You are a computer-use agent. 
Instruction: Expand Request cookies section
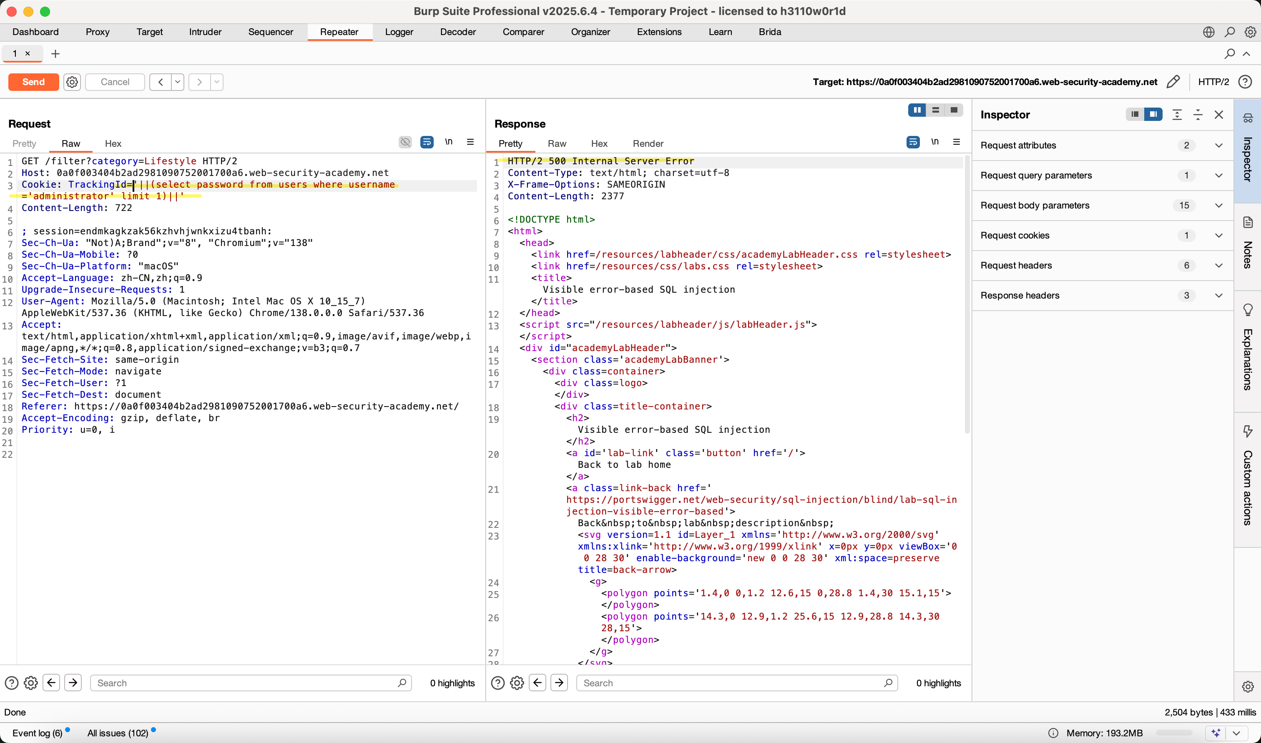coord(1102,235)
